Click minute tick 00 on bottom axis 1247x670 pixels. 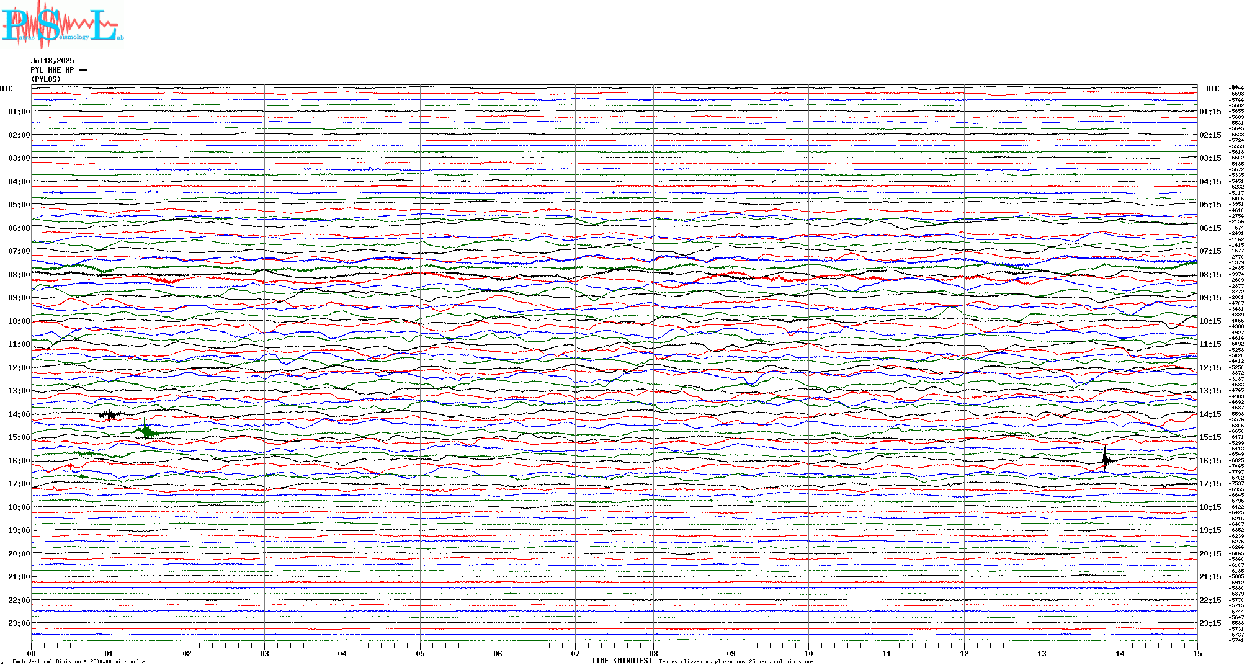coord(31,653)
